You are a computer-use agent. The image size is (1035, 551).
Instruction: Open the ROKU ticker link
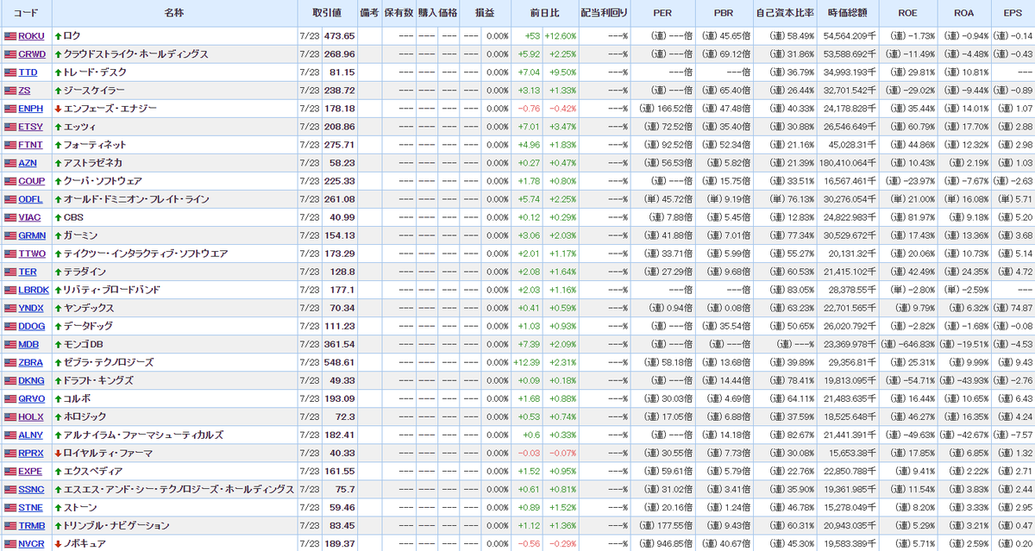pyautogui.click(x=31, y=36)
